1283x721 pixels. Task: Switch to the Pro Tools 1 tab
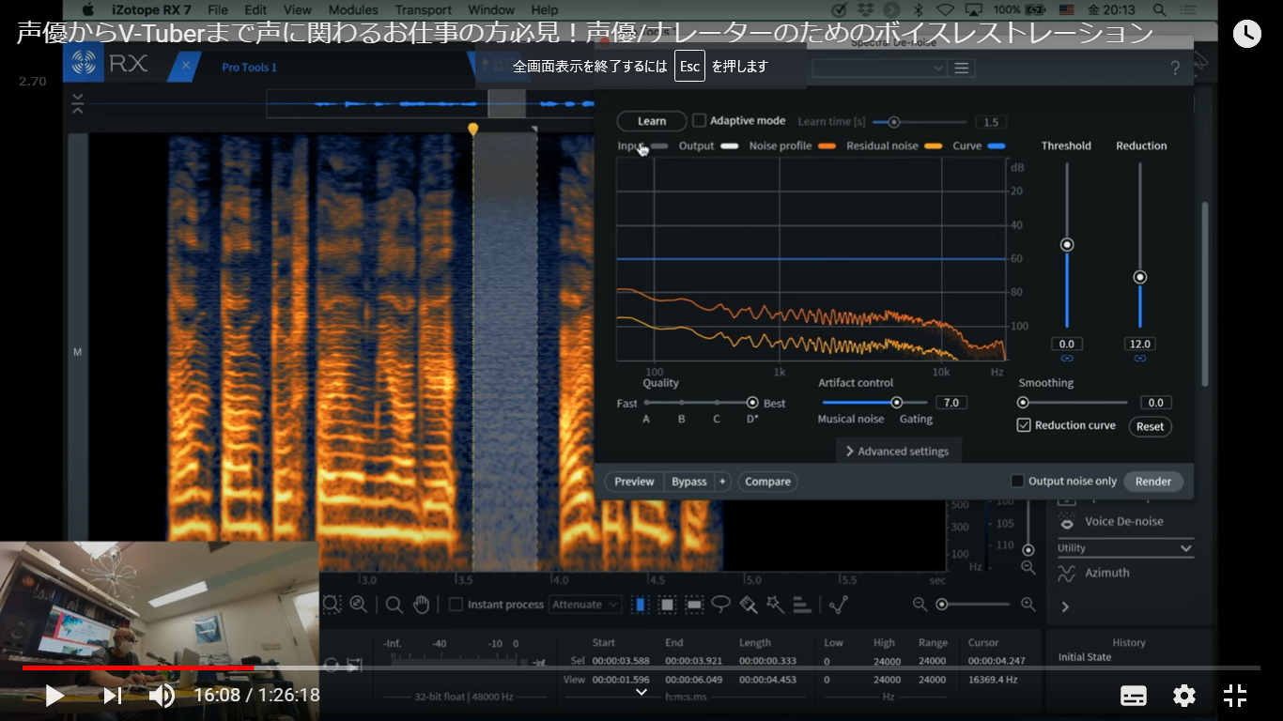249,68
